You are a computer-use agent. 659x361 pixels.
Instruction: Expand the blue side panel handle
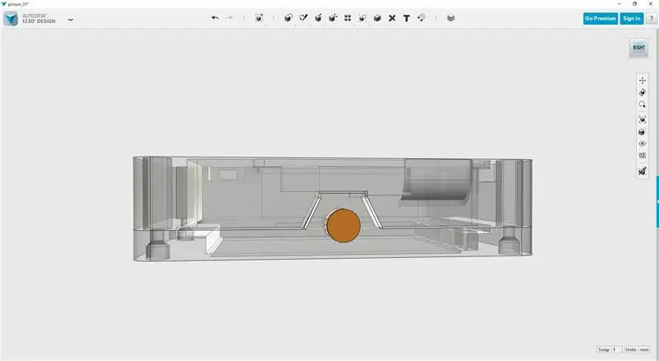[x=657, y=202]
